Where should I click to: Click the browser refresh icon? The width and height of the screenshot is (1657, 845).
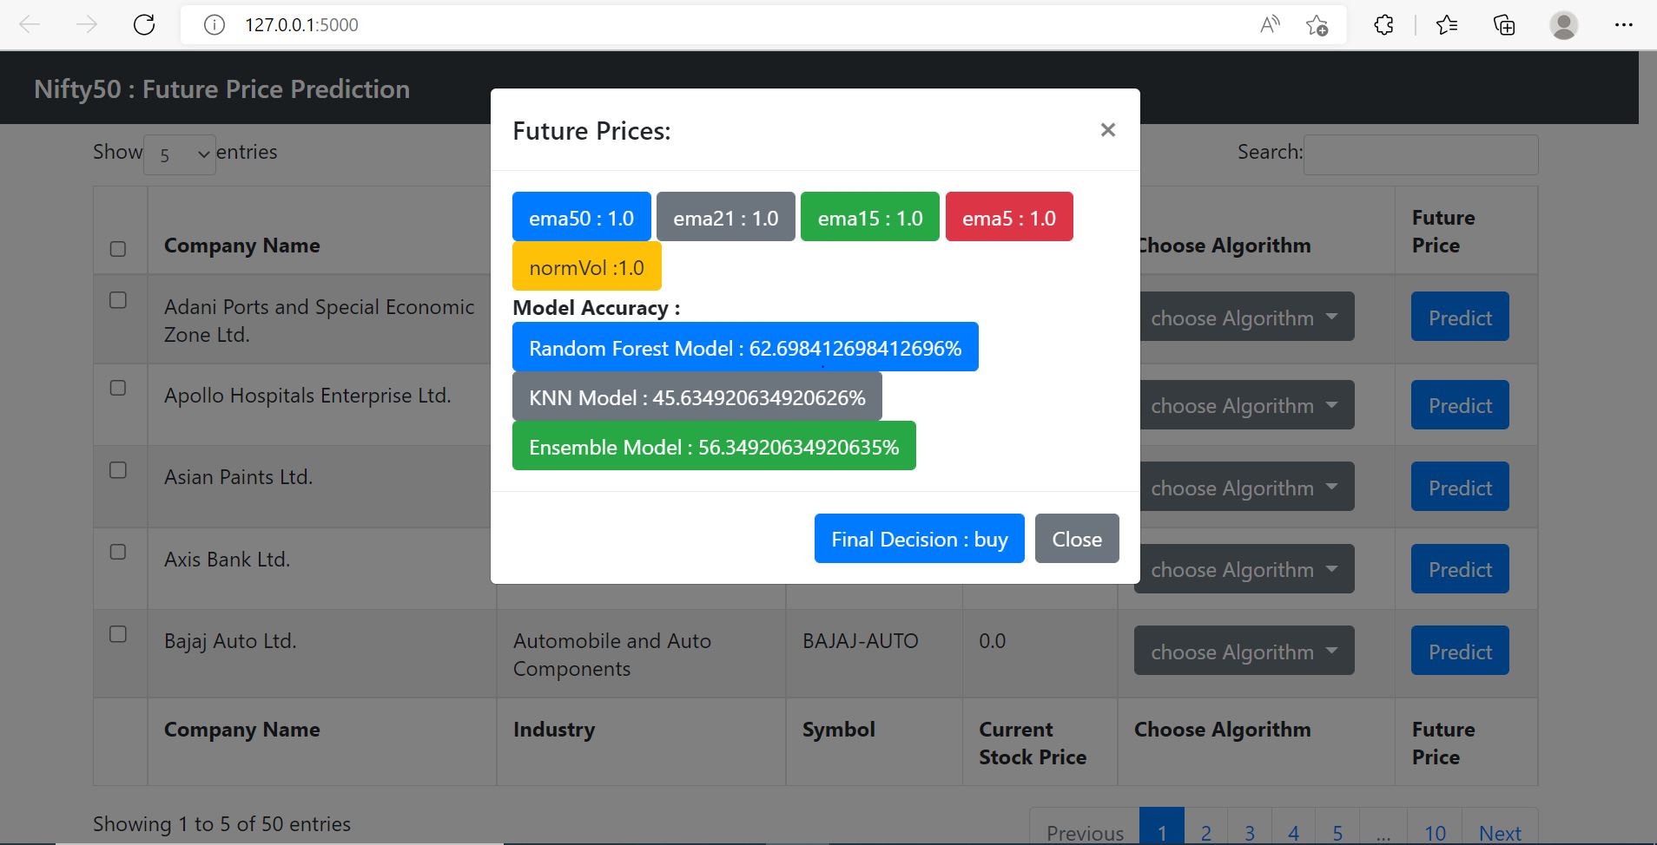tap(144, 24)
